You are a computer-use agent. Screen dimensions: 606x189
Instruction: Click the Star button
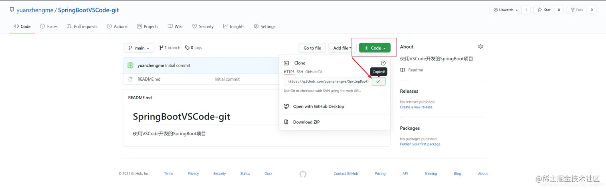point(544,10)
